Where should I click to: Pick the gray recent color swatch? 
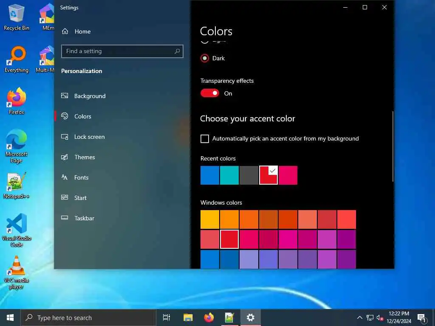coord(249,175)
